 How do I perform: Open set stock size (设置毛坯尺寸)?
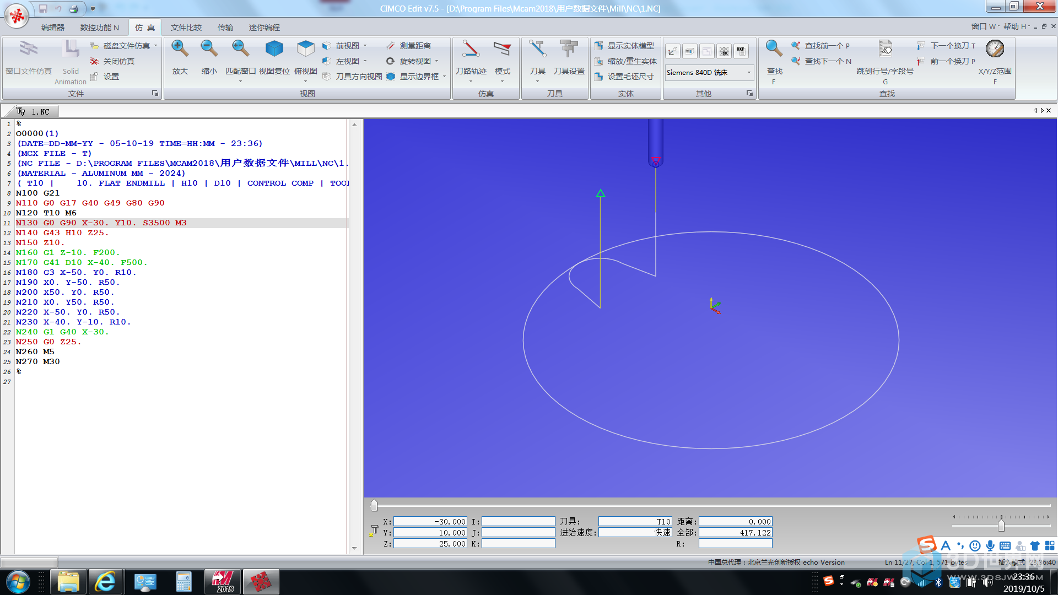click(624, 77)
